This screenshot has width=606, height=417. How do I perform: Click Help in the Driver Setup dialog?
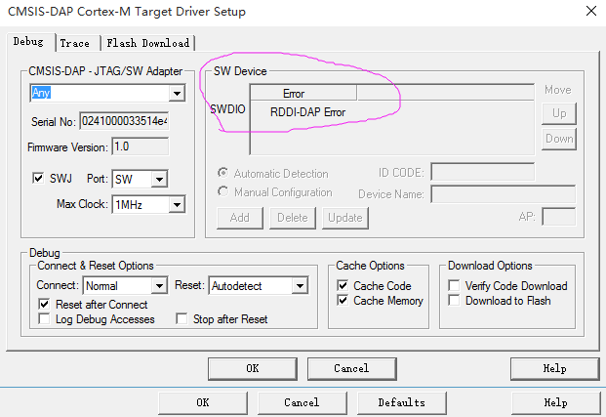[x=555, y=368]
